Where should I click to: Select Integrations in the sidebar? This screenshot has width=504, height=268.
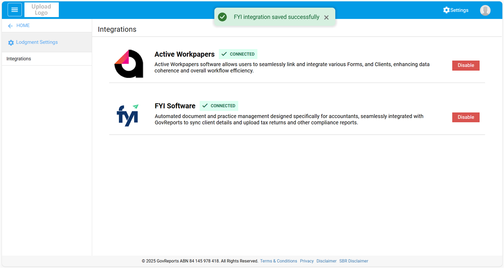click(19, 59)
